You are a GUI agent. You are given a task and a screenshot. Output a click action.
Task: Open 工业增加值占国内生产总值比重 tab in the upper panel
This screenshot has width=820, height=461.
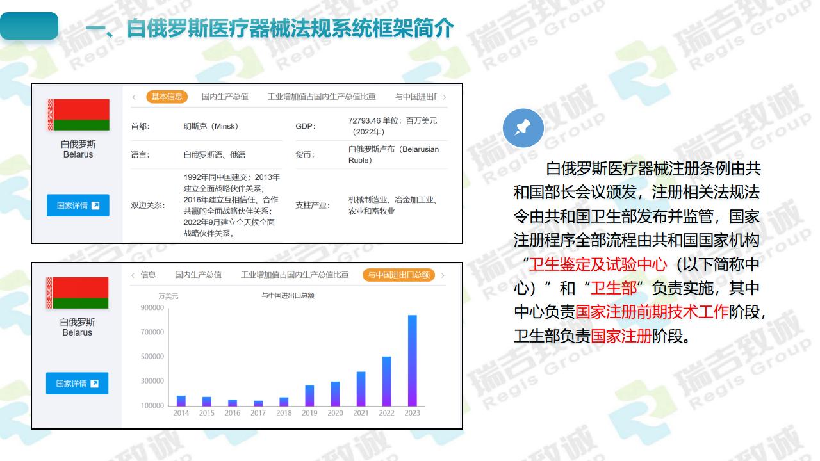[322, 97]
